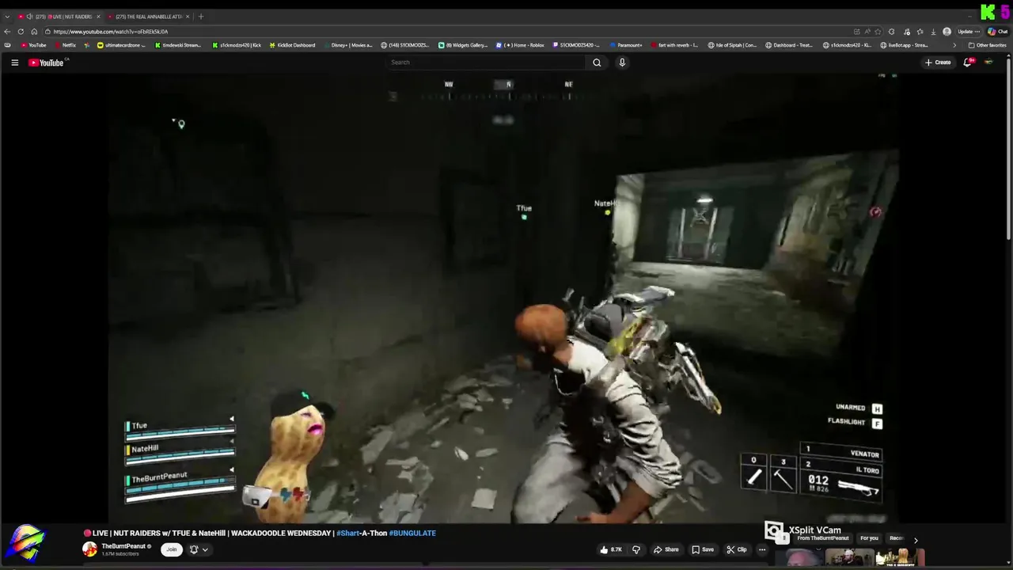Viewport: 1013px width, 570px height.
Task: Click the #Shart hashtag link
Action: (x=347, y=534)
